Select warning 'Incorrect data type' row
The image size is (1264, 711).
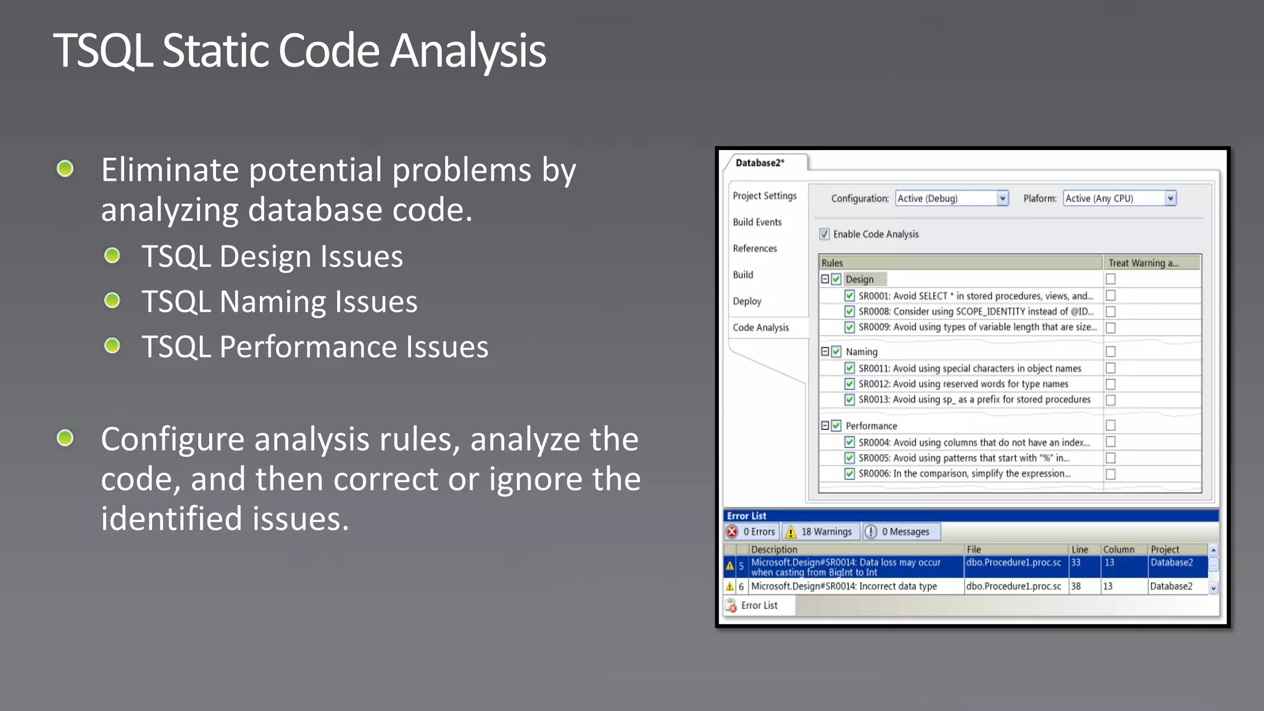[x=966, y=586]
